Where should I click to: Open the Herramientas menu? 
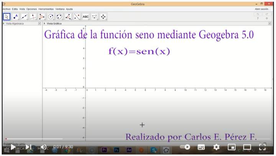[46, 9]
